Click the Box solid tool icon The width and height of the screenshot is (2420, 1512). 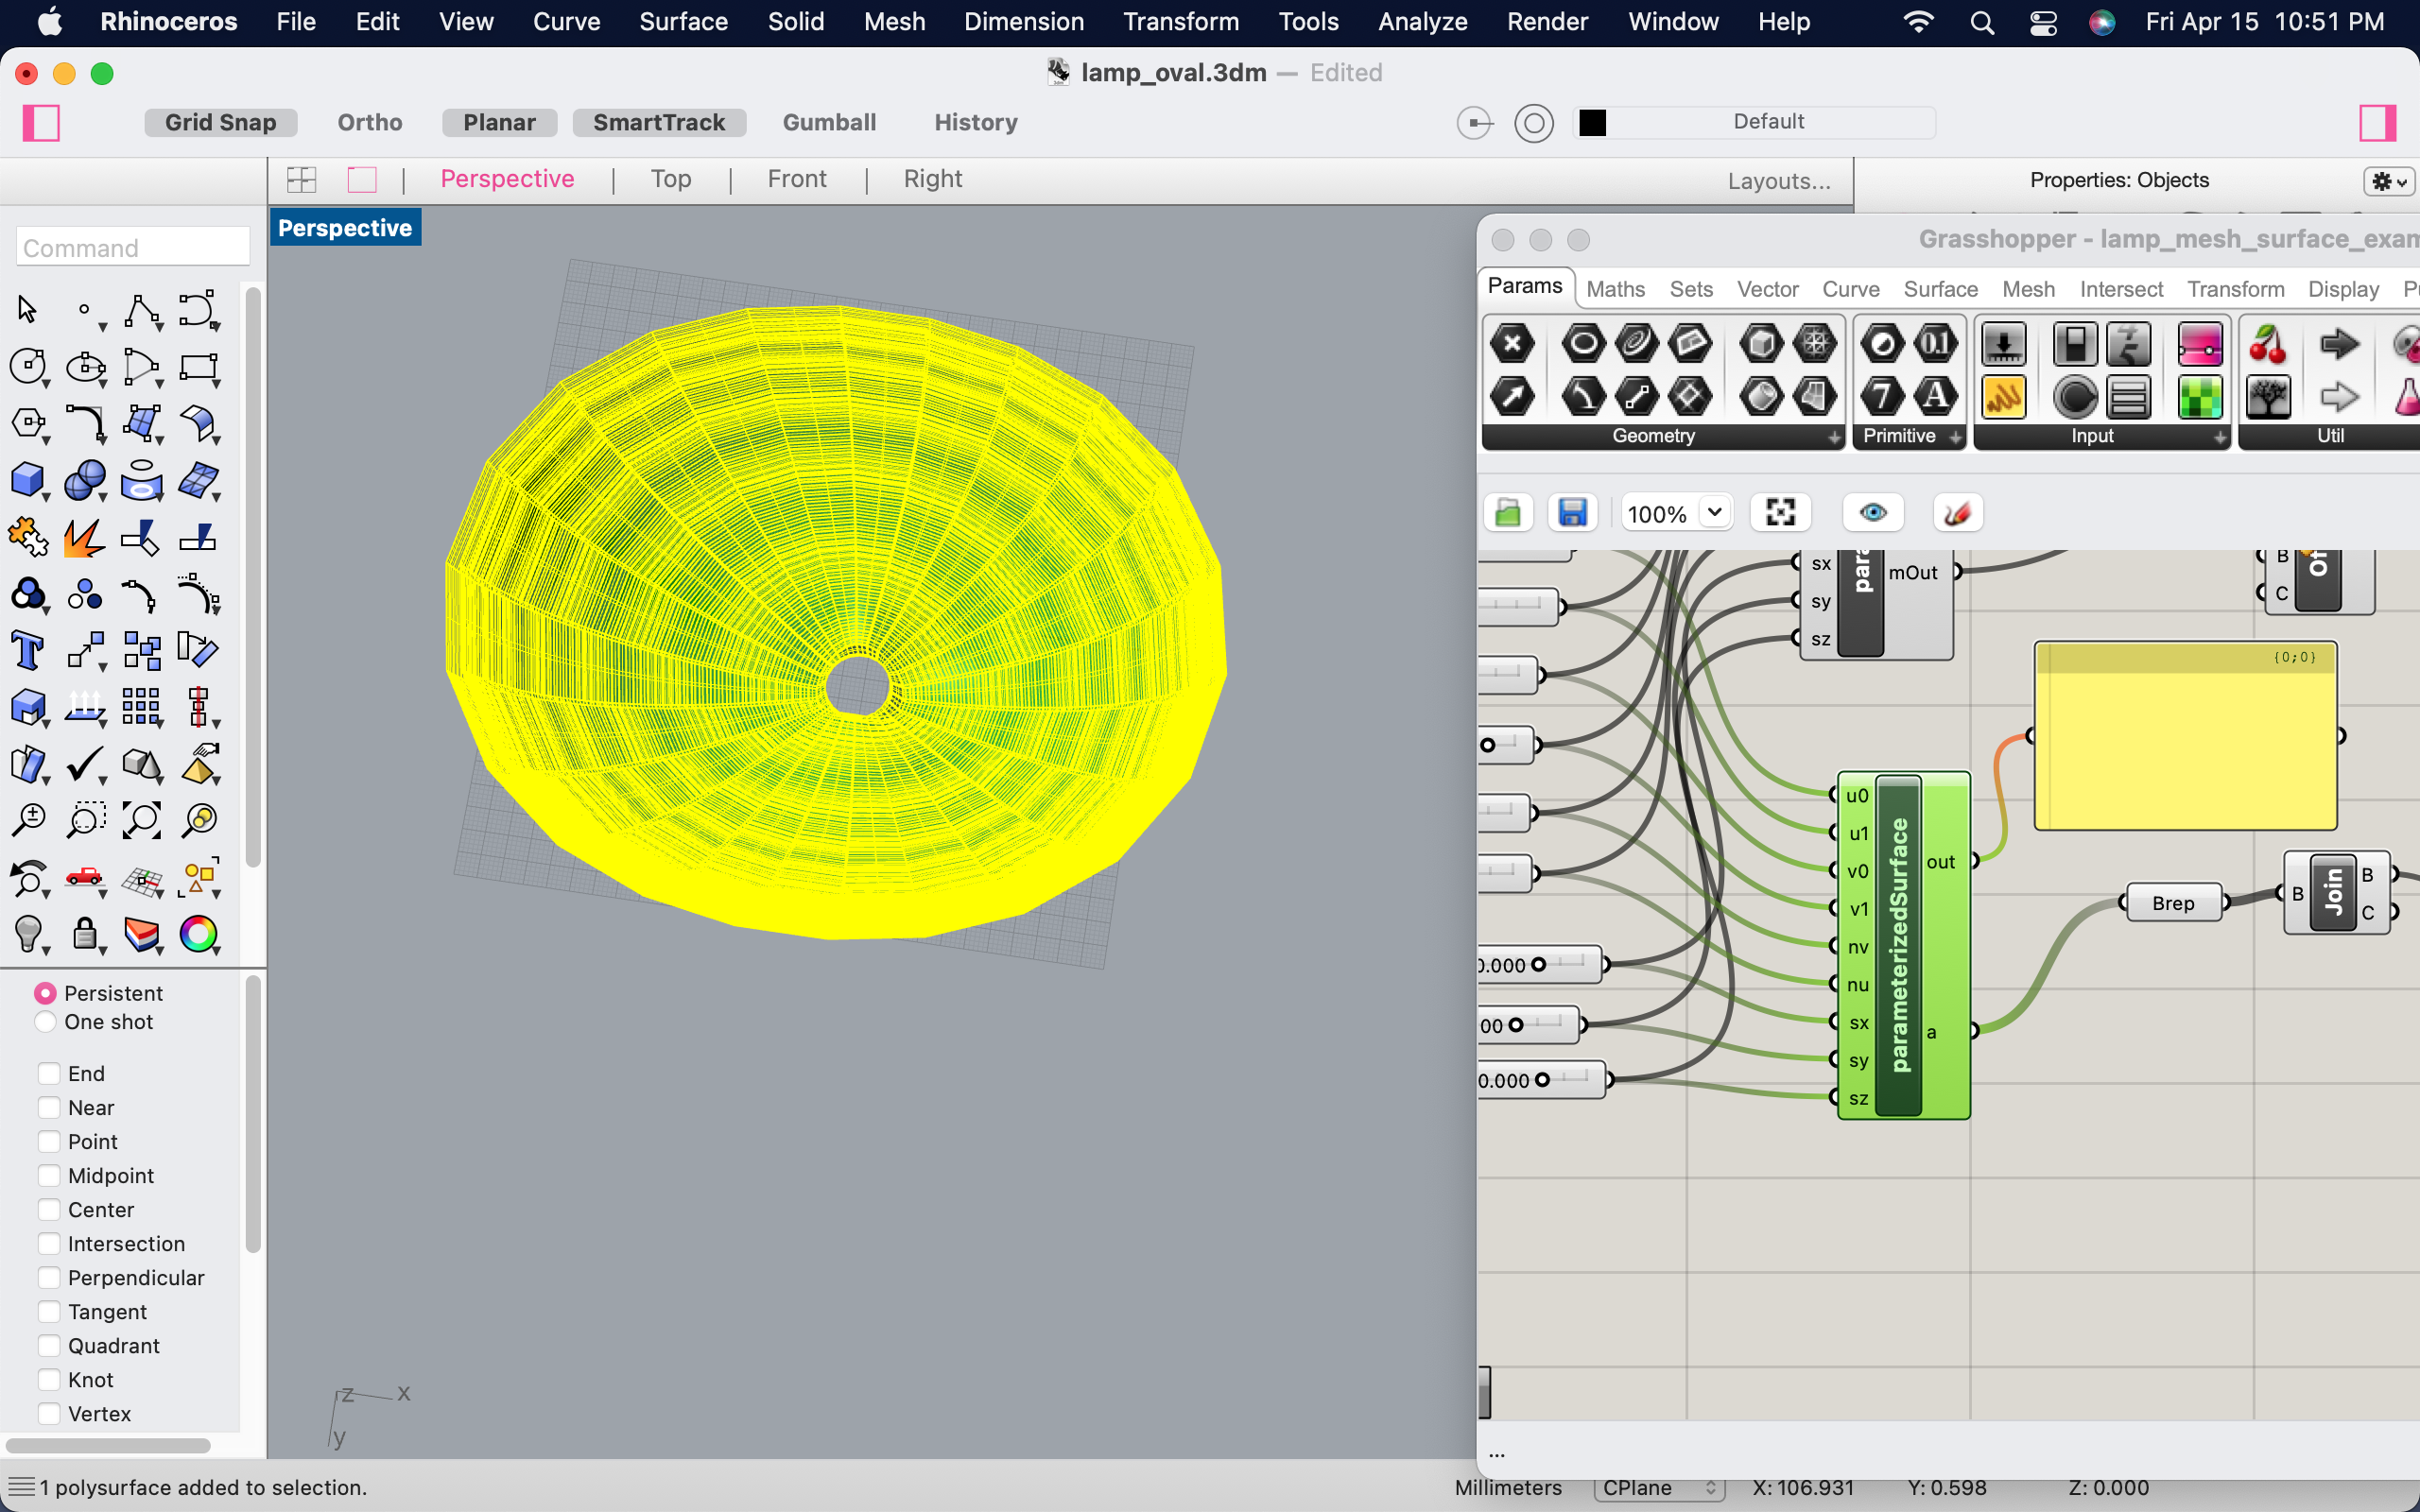[27, 480]
